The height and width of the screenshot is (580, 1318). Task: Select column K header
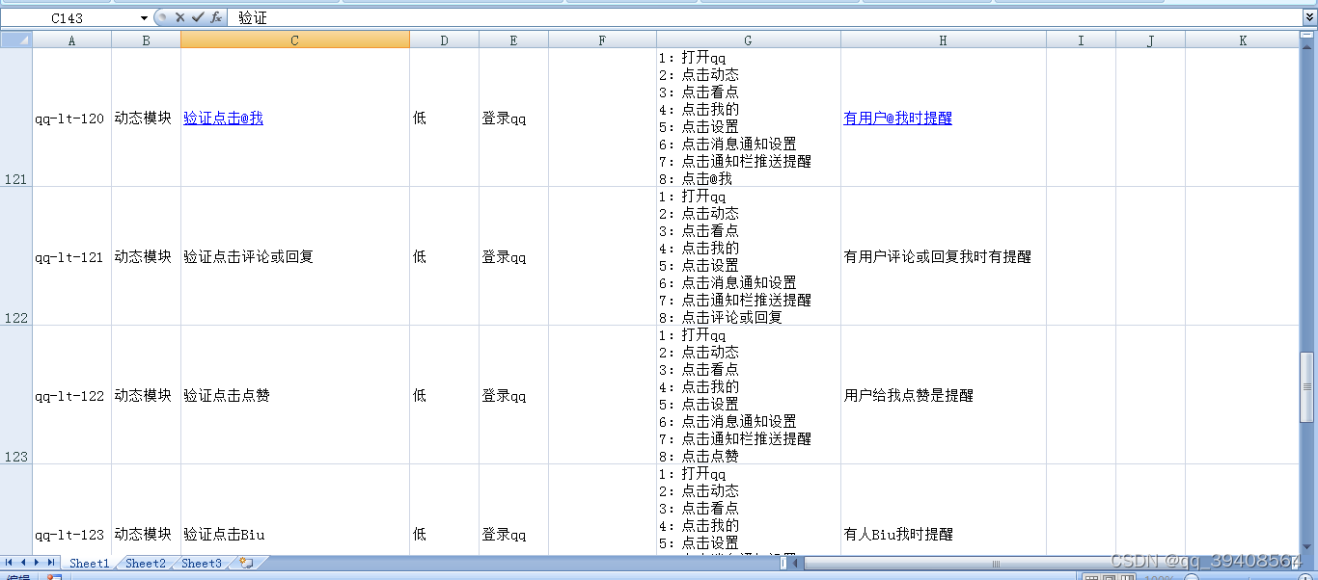(1243, 40)
